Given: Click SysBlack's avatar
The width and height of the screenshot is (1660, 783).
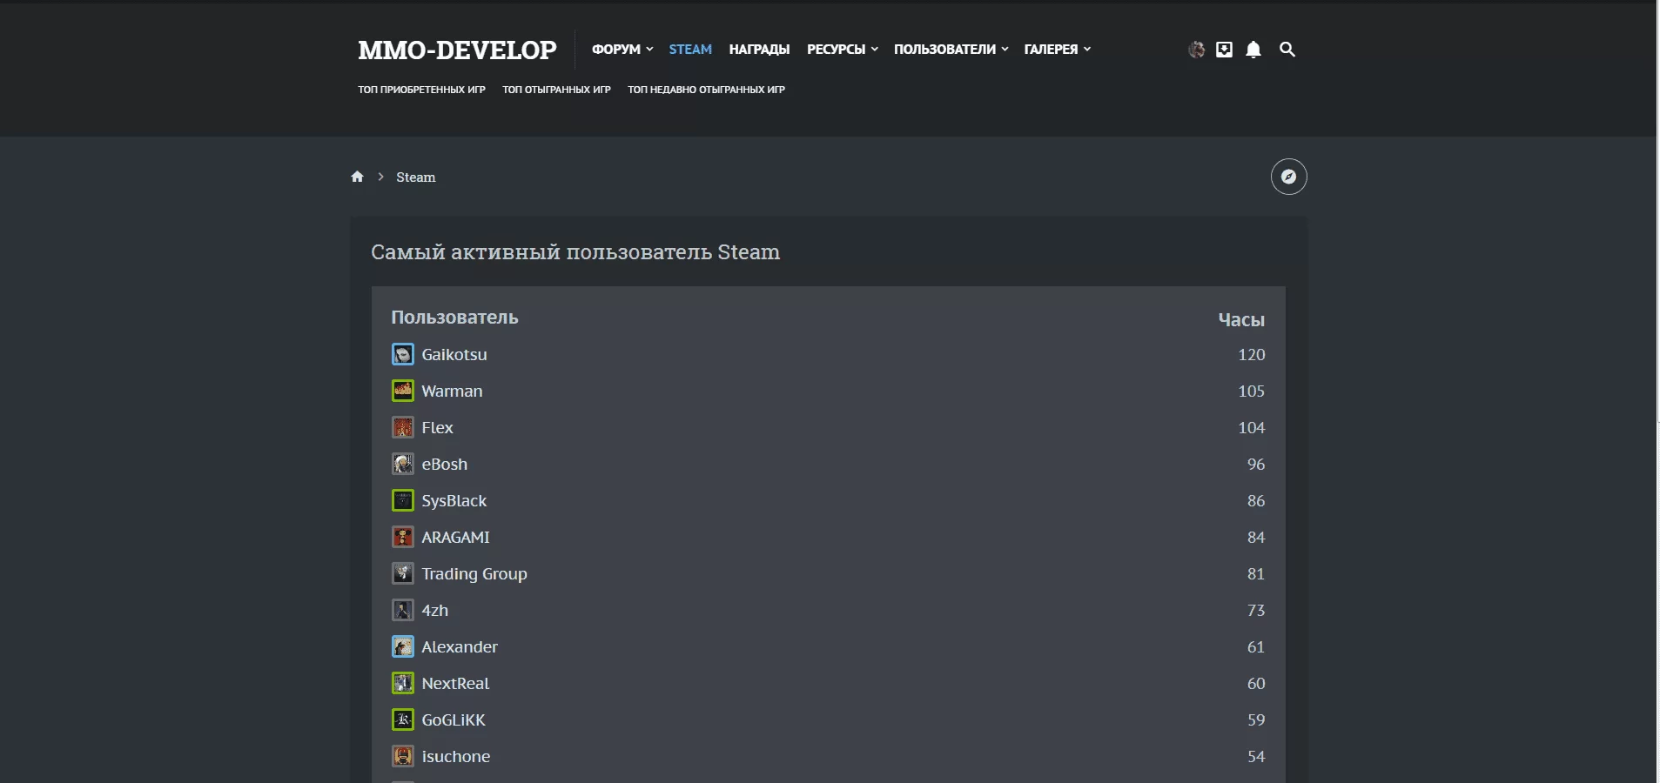Looking at the screenshot, I should pos(403,500).
